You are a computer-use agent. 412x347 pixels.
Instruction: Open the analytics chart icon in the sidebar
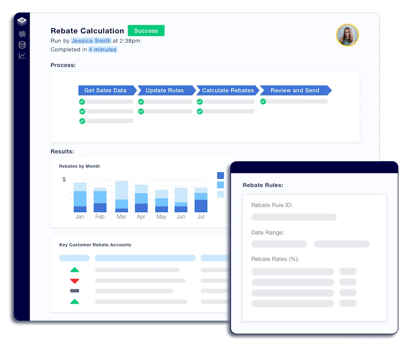coord(22,55)
